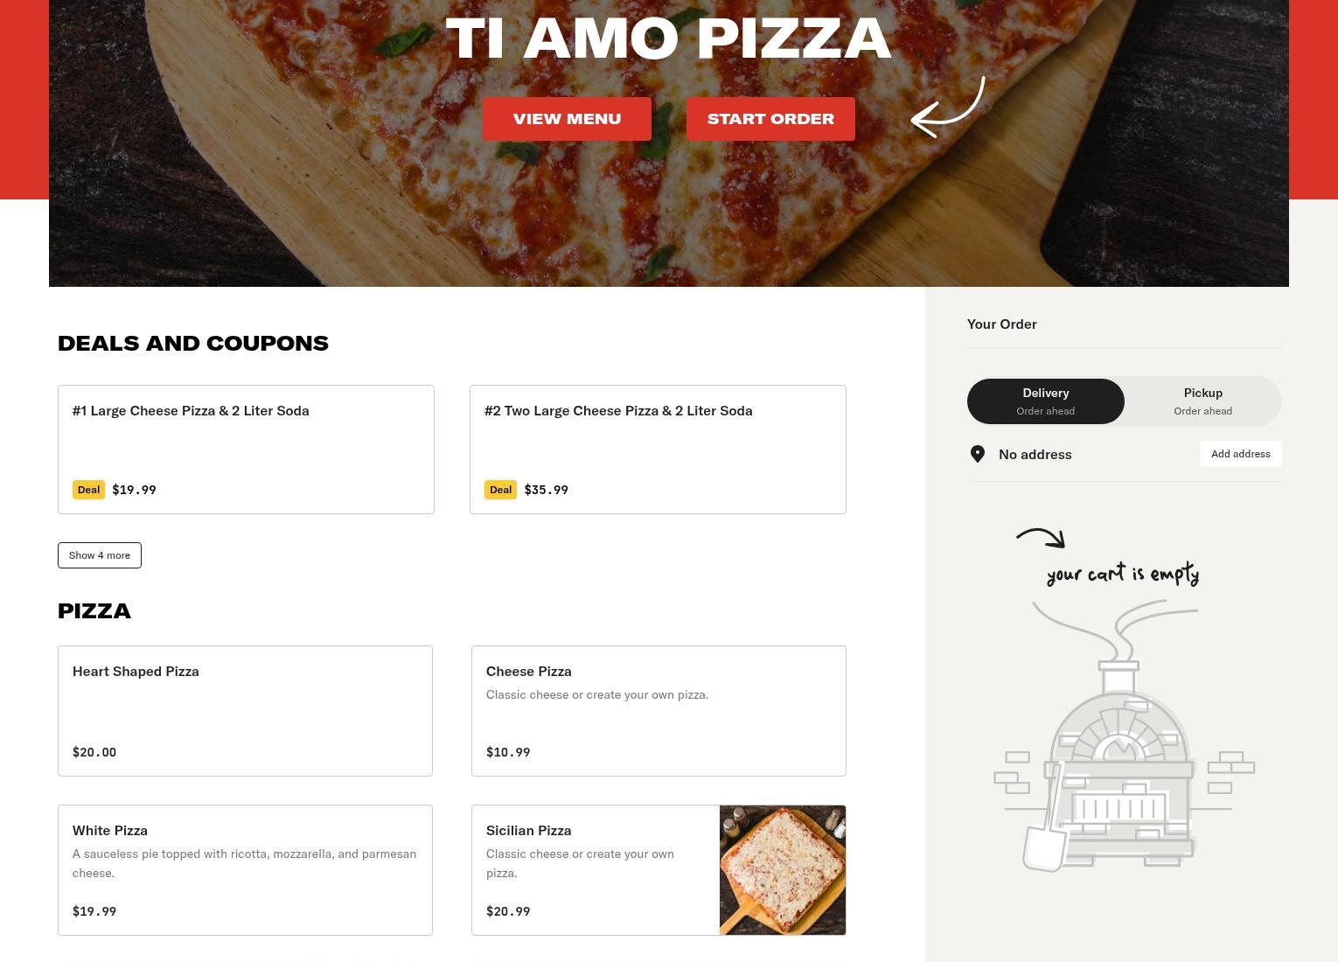Click the yellow Deal badge on the $19.99 deal
Image resolution: width=1338 pixels, height=962 pixels.
point(88,490)
